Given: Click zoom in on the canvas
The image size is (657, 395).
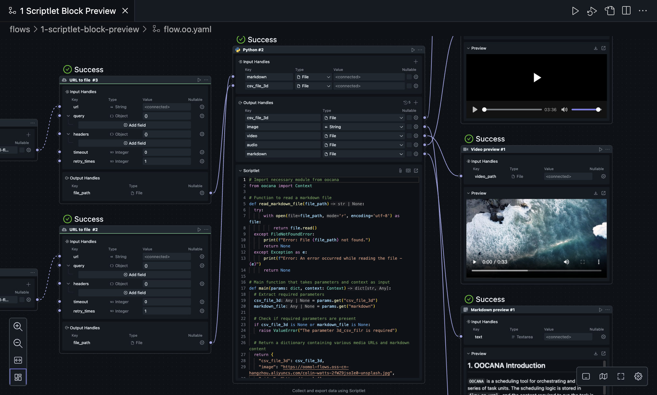Looking at the screenshot, I should tap(18, 326).
